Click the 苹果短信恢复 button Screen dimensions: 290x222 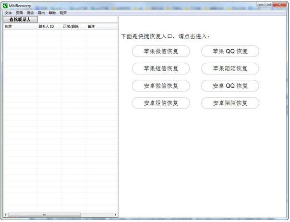(161, 68)
